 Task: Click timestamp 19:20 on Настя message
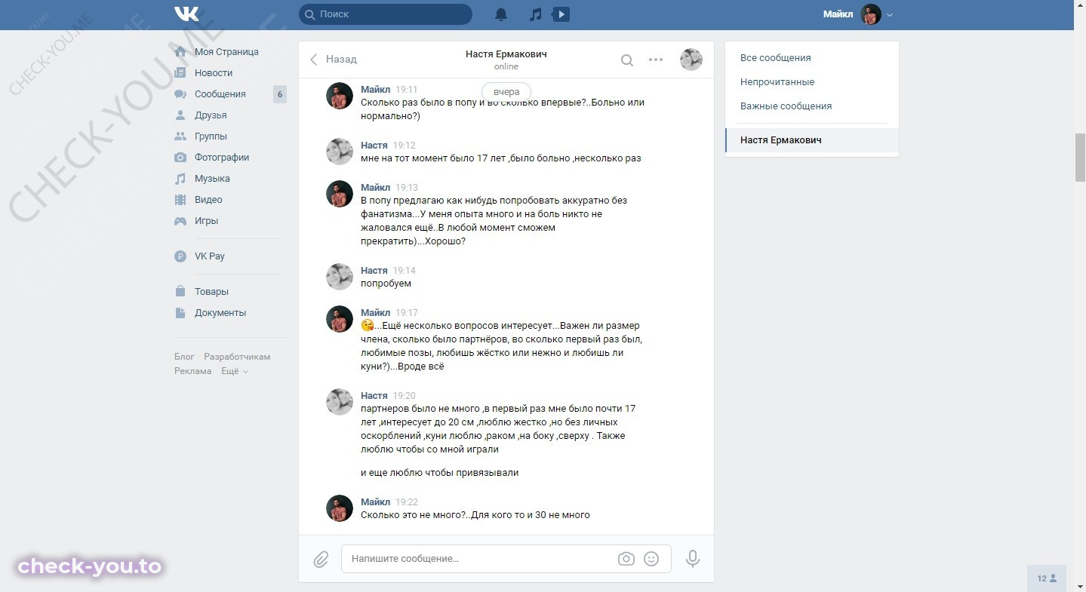pos(405,395)
